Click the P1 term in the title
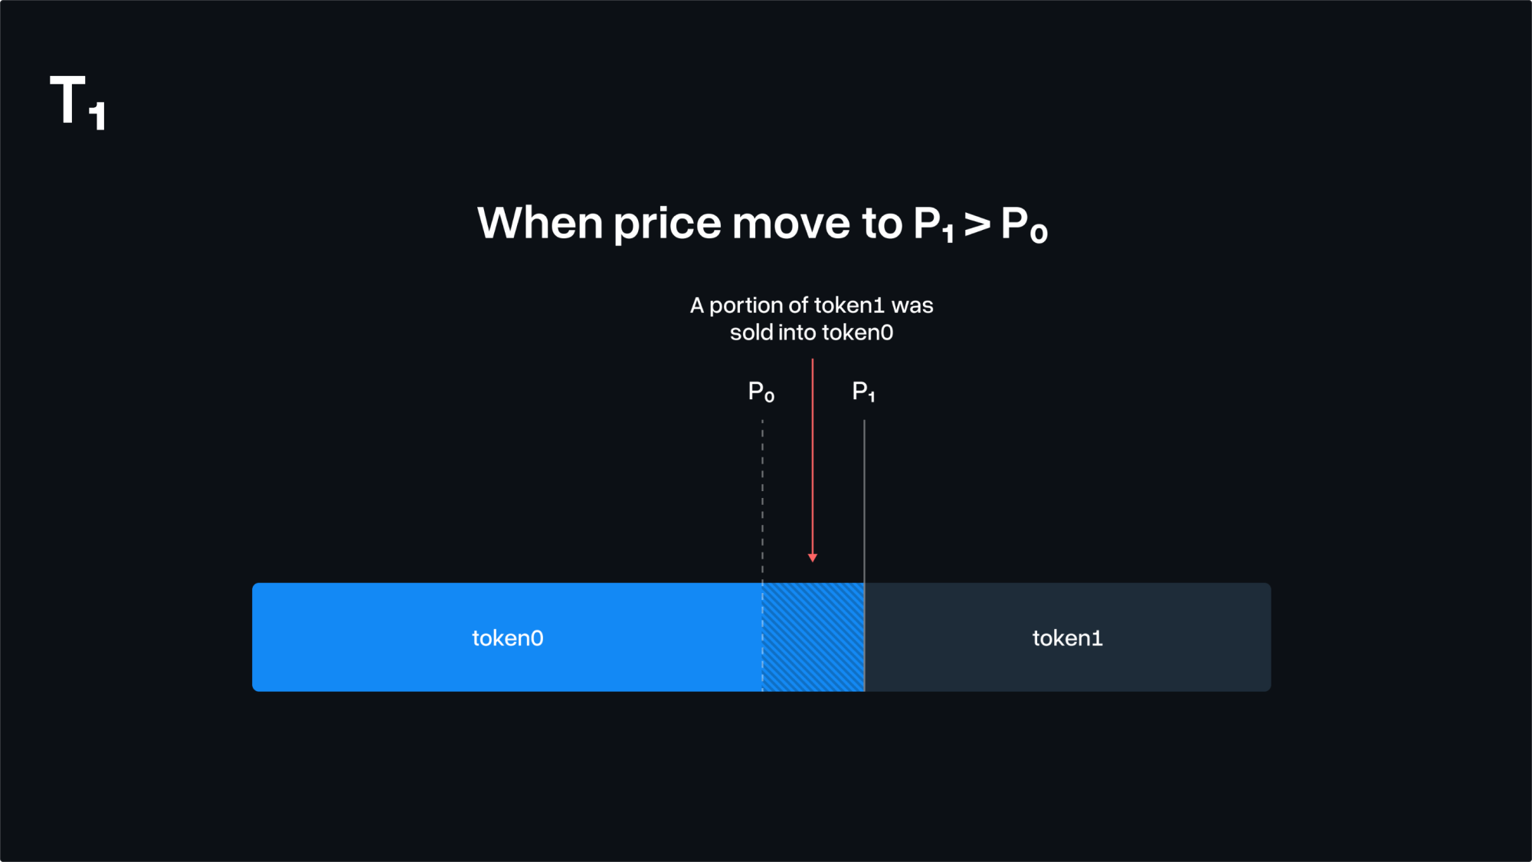The image size is (1532, 862). (x=934, y=225)
